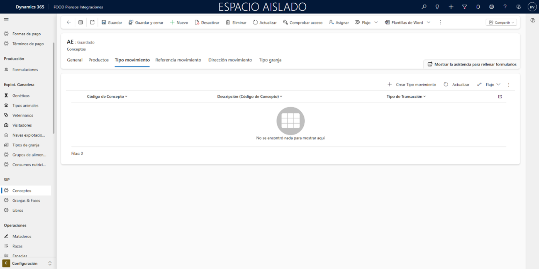
Task: Click the search magnifier icon in header
Action: pyautogui.click(x=424, y=7)
